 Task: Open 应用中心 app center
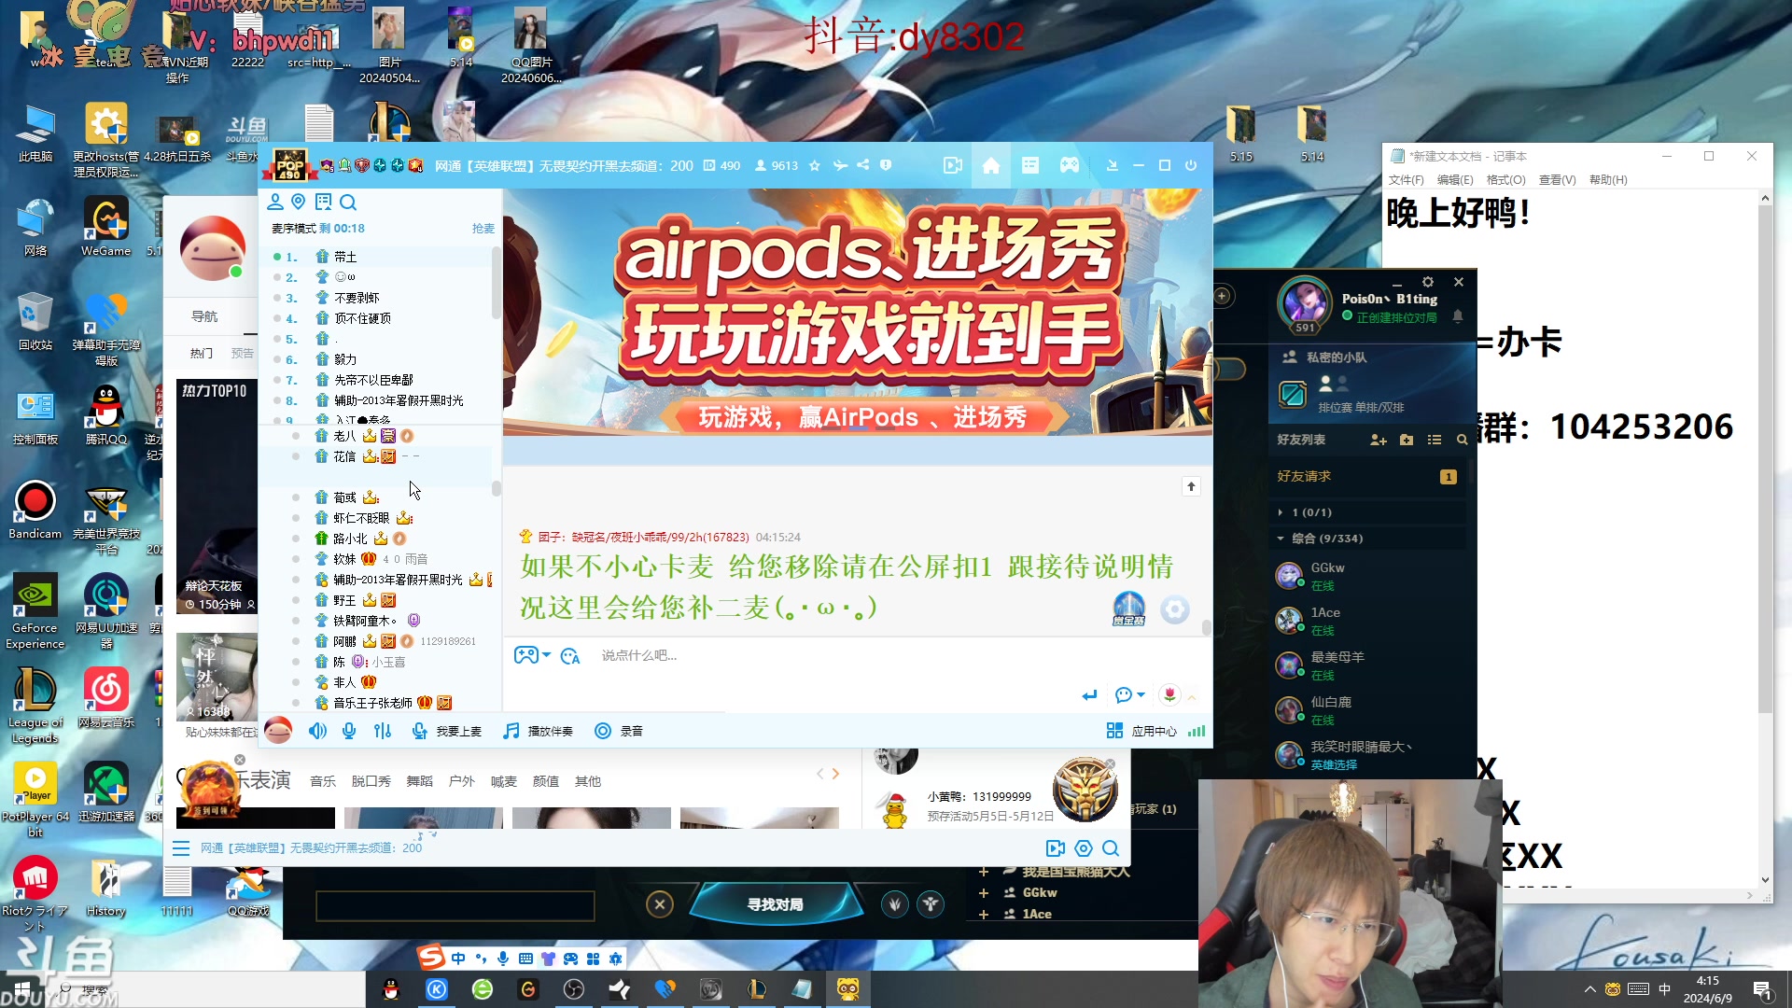[1141, 731]
